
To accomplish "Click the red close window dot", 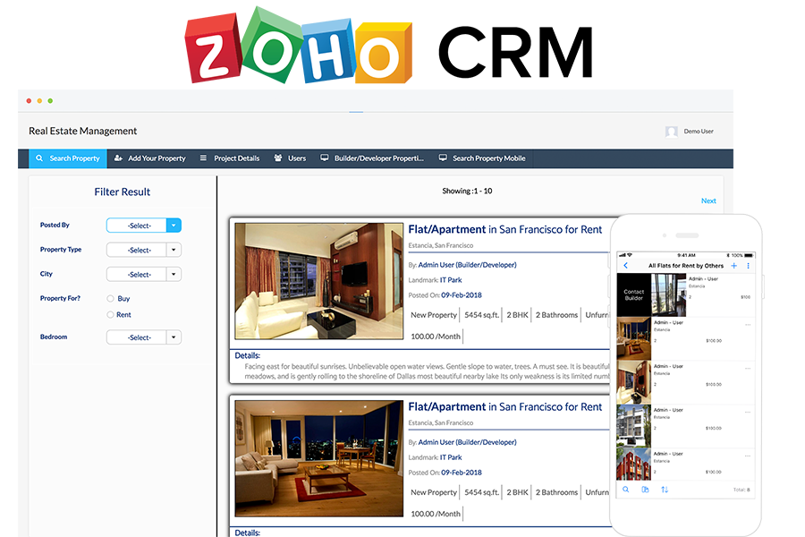I will click(29, 101).
